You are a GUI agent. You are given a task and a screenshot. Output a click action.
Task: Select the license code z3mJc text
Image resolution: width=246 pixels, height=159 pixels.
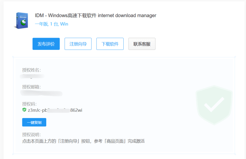pos(55,110)
